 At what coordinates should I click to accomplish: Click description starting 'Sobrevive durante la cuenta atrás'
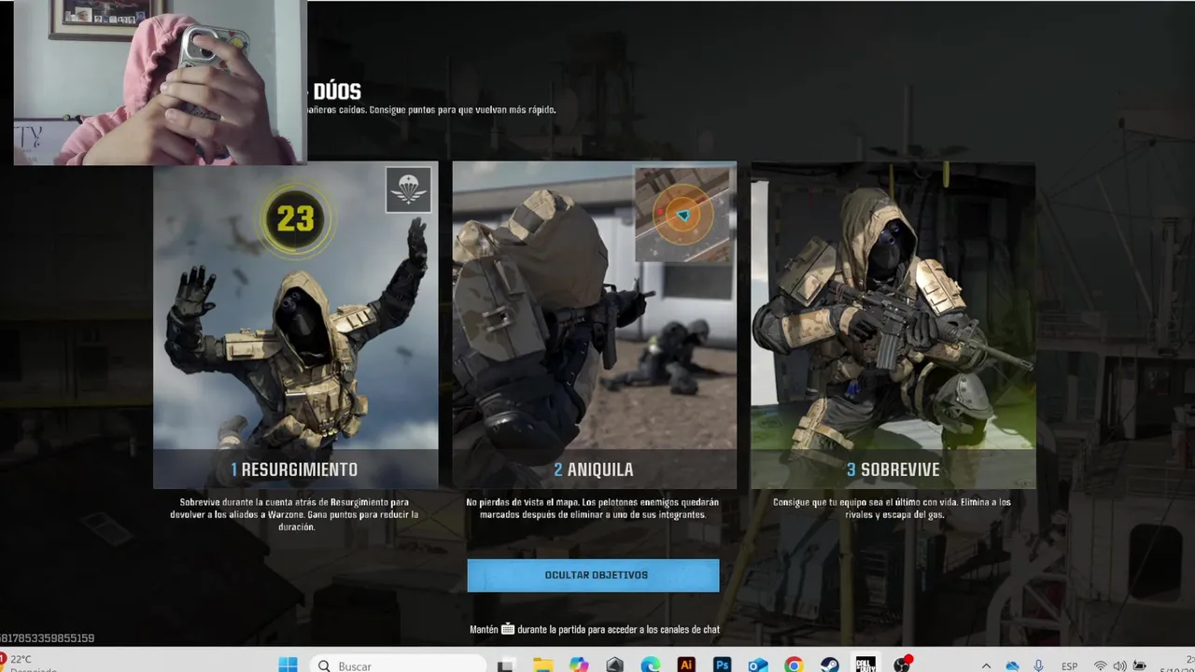pos(294,514)
